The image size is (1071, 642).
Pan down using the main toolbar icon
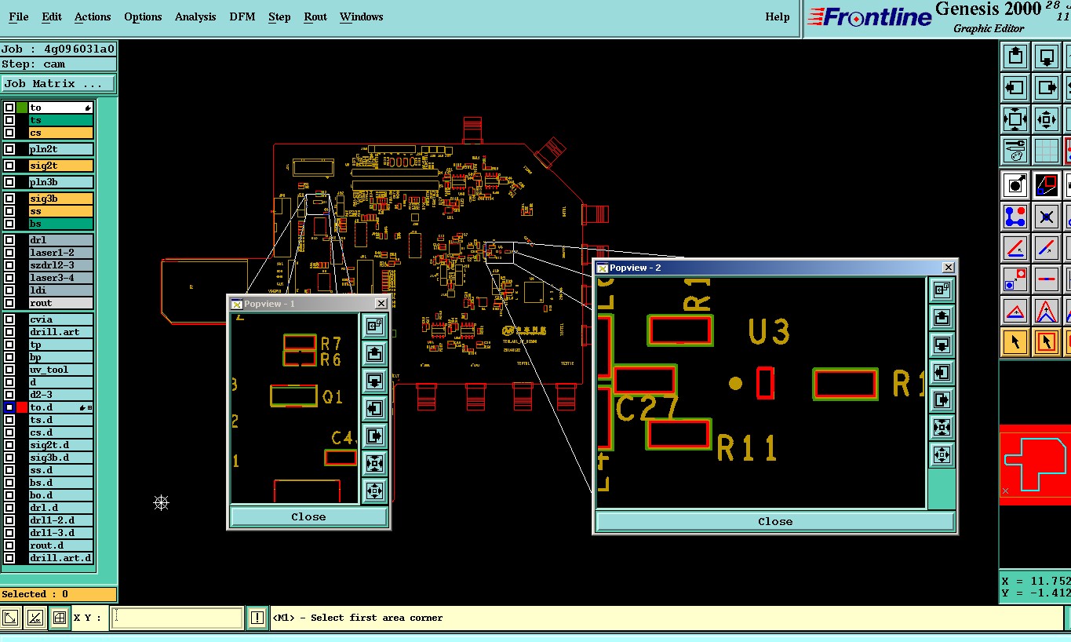1047,57
